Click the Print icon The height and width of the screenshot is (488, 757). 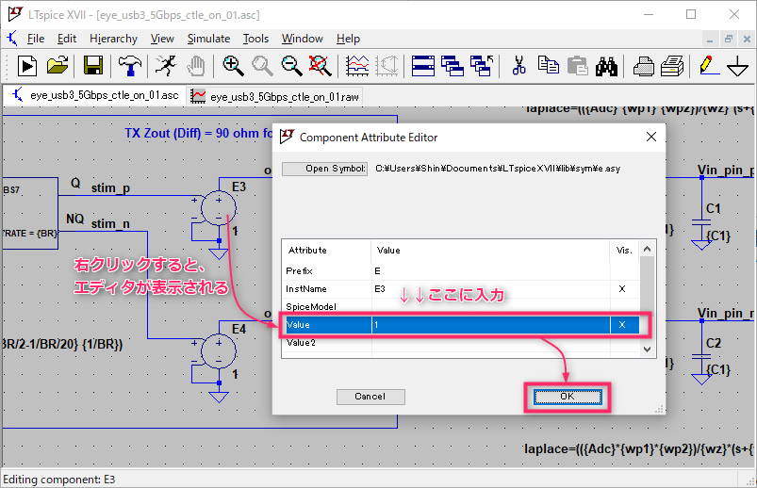643,66
